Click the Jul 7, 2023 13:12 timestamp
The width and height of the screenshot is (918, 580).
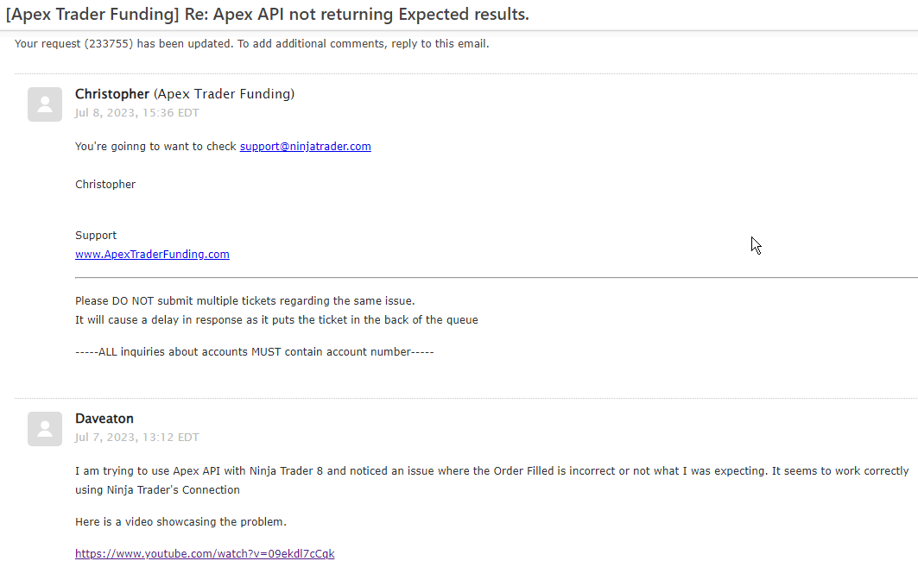tap(137, 438)
